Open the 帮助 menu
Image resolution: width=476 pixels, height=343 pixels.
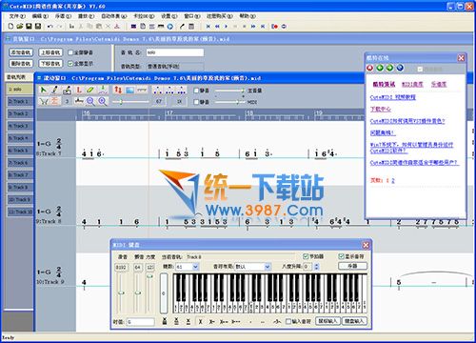[248, 16]
